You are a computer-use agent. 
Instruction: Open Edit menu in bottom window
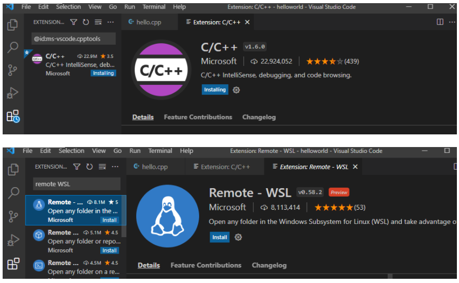point(45,151)
